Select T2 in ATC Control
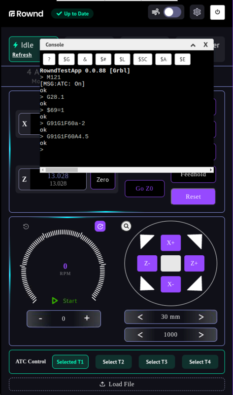 pyautogui.click(x=113, y=362)
